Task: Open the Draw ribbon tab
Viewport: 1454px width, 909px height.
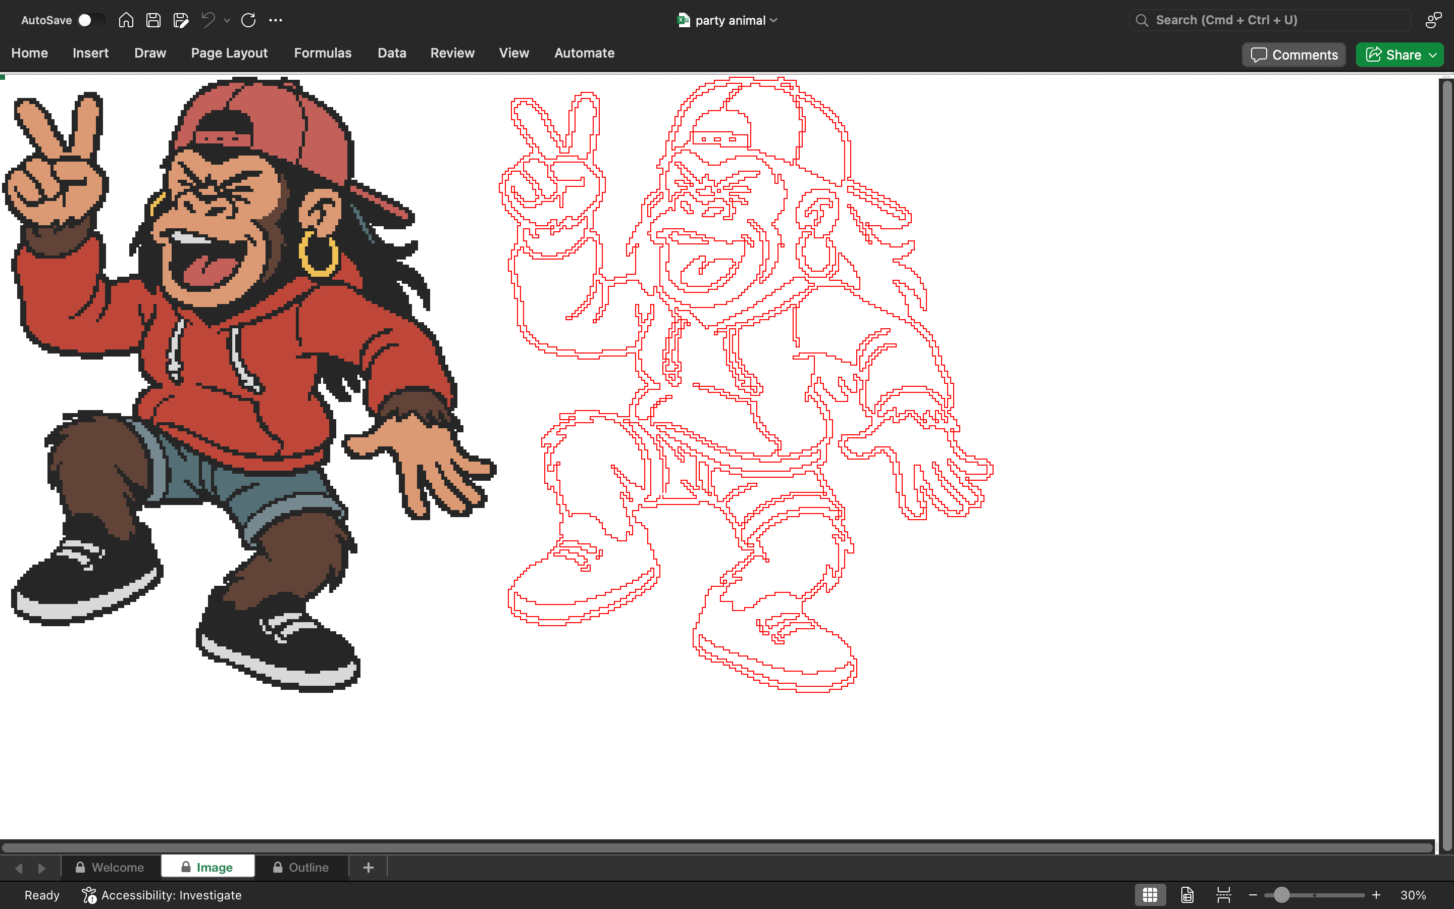Action: tap(150, 53)
